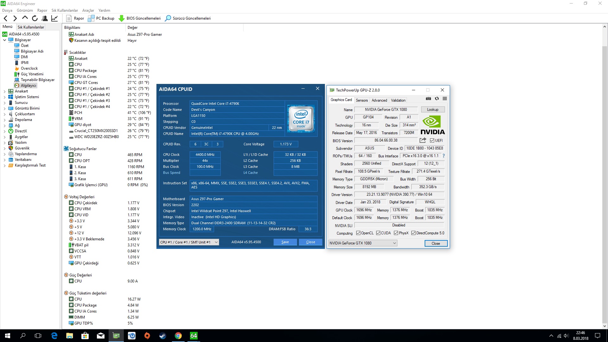Switch to Sık Kullanılanlar sidebar tab
The image size is (608, 342).
[31, 27]
